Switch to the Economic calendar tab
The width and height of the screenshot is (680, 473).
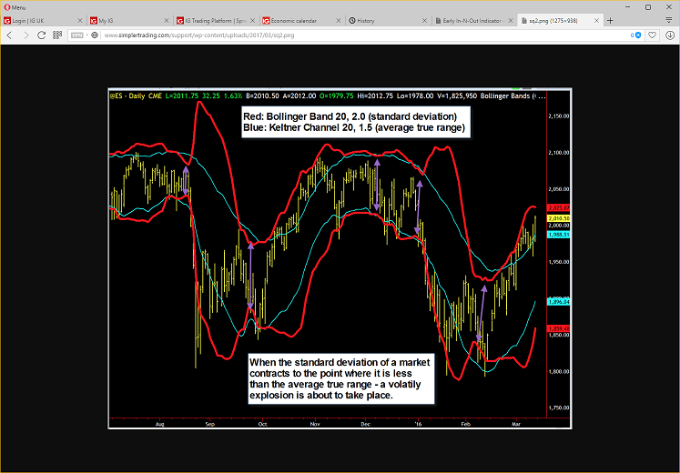tap(302, 20)
